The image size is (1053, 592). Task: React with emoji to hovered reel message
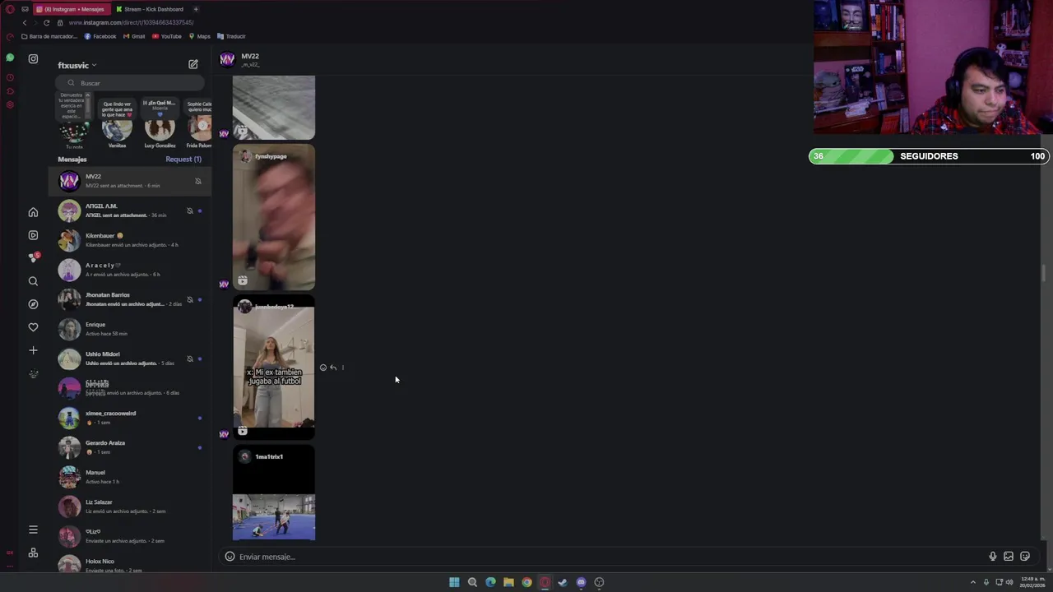click(322, 368)
